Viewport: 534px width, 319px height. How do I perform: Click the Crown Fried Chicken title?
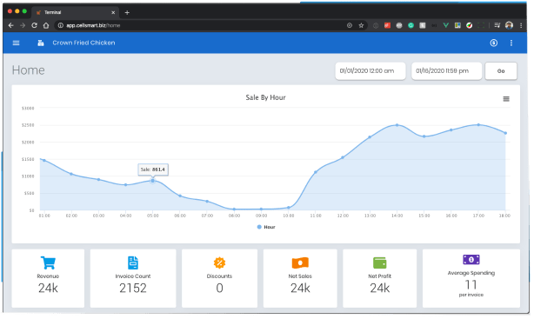coord(83,43)
